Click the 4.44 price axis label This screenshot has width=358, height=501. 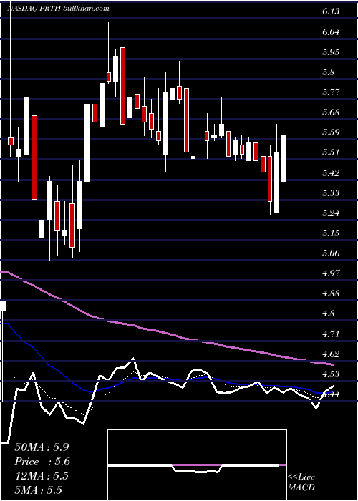pyautogui.click(x=331, y=394)
